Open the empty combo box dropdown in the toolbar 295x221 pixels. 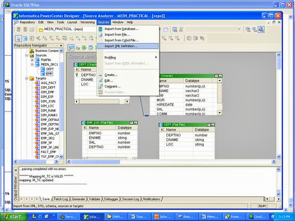point(239,29)
